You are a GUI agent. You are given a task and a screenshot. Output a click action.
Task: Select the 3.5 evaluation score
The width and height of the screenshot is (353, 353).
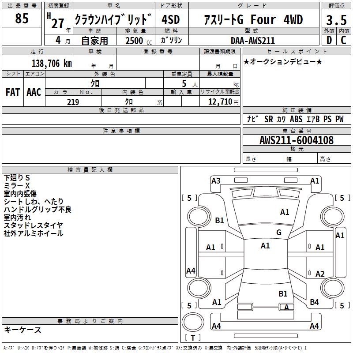336,19
